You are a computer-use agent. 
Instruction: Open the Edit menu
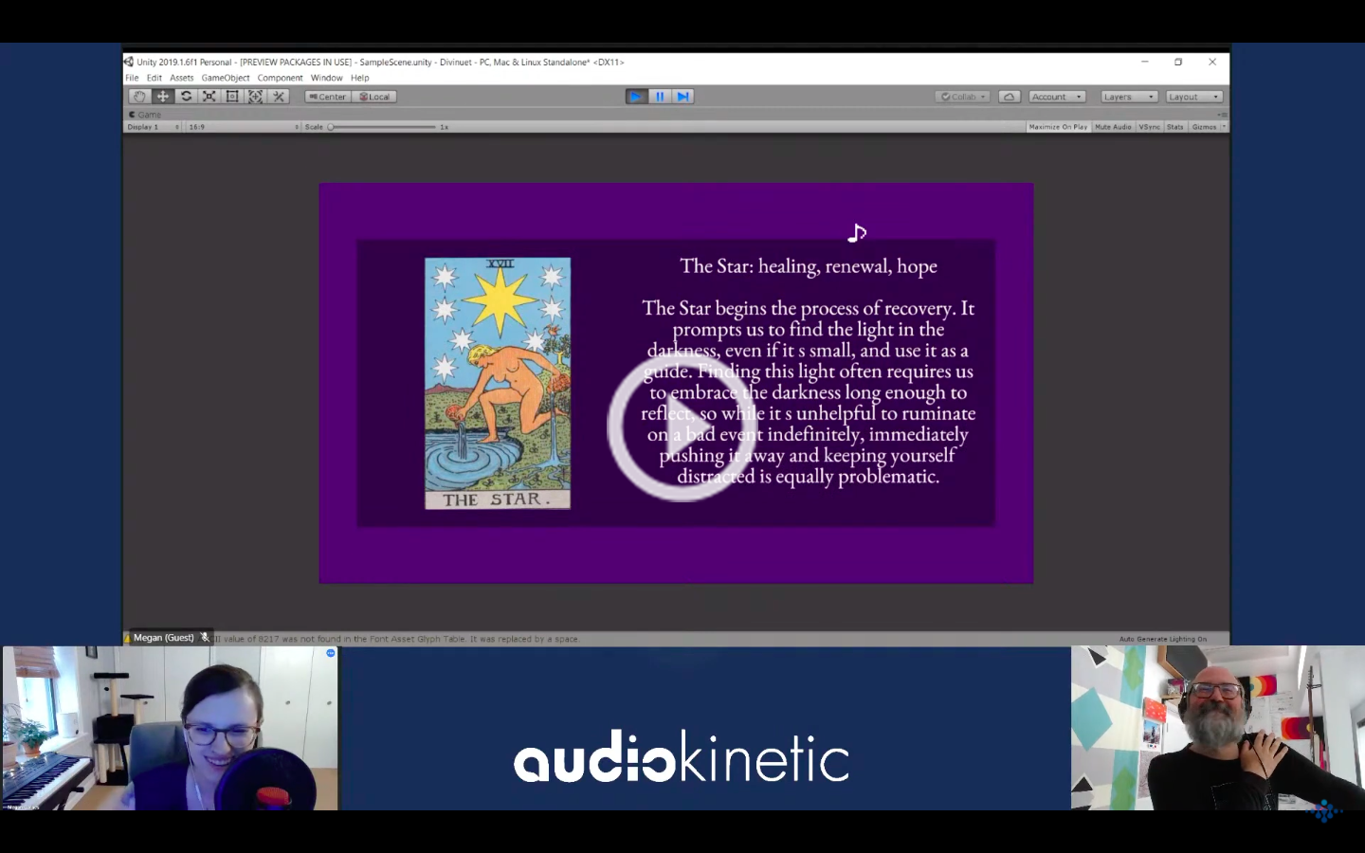[155, 78]
